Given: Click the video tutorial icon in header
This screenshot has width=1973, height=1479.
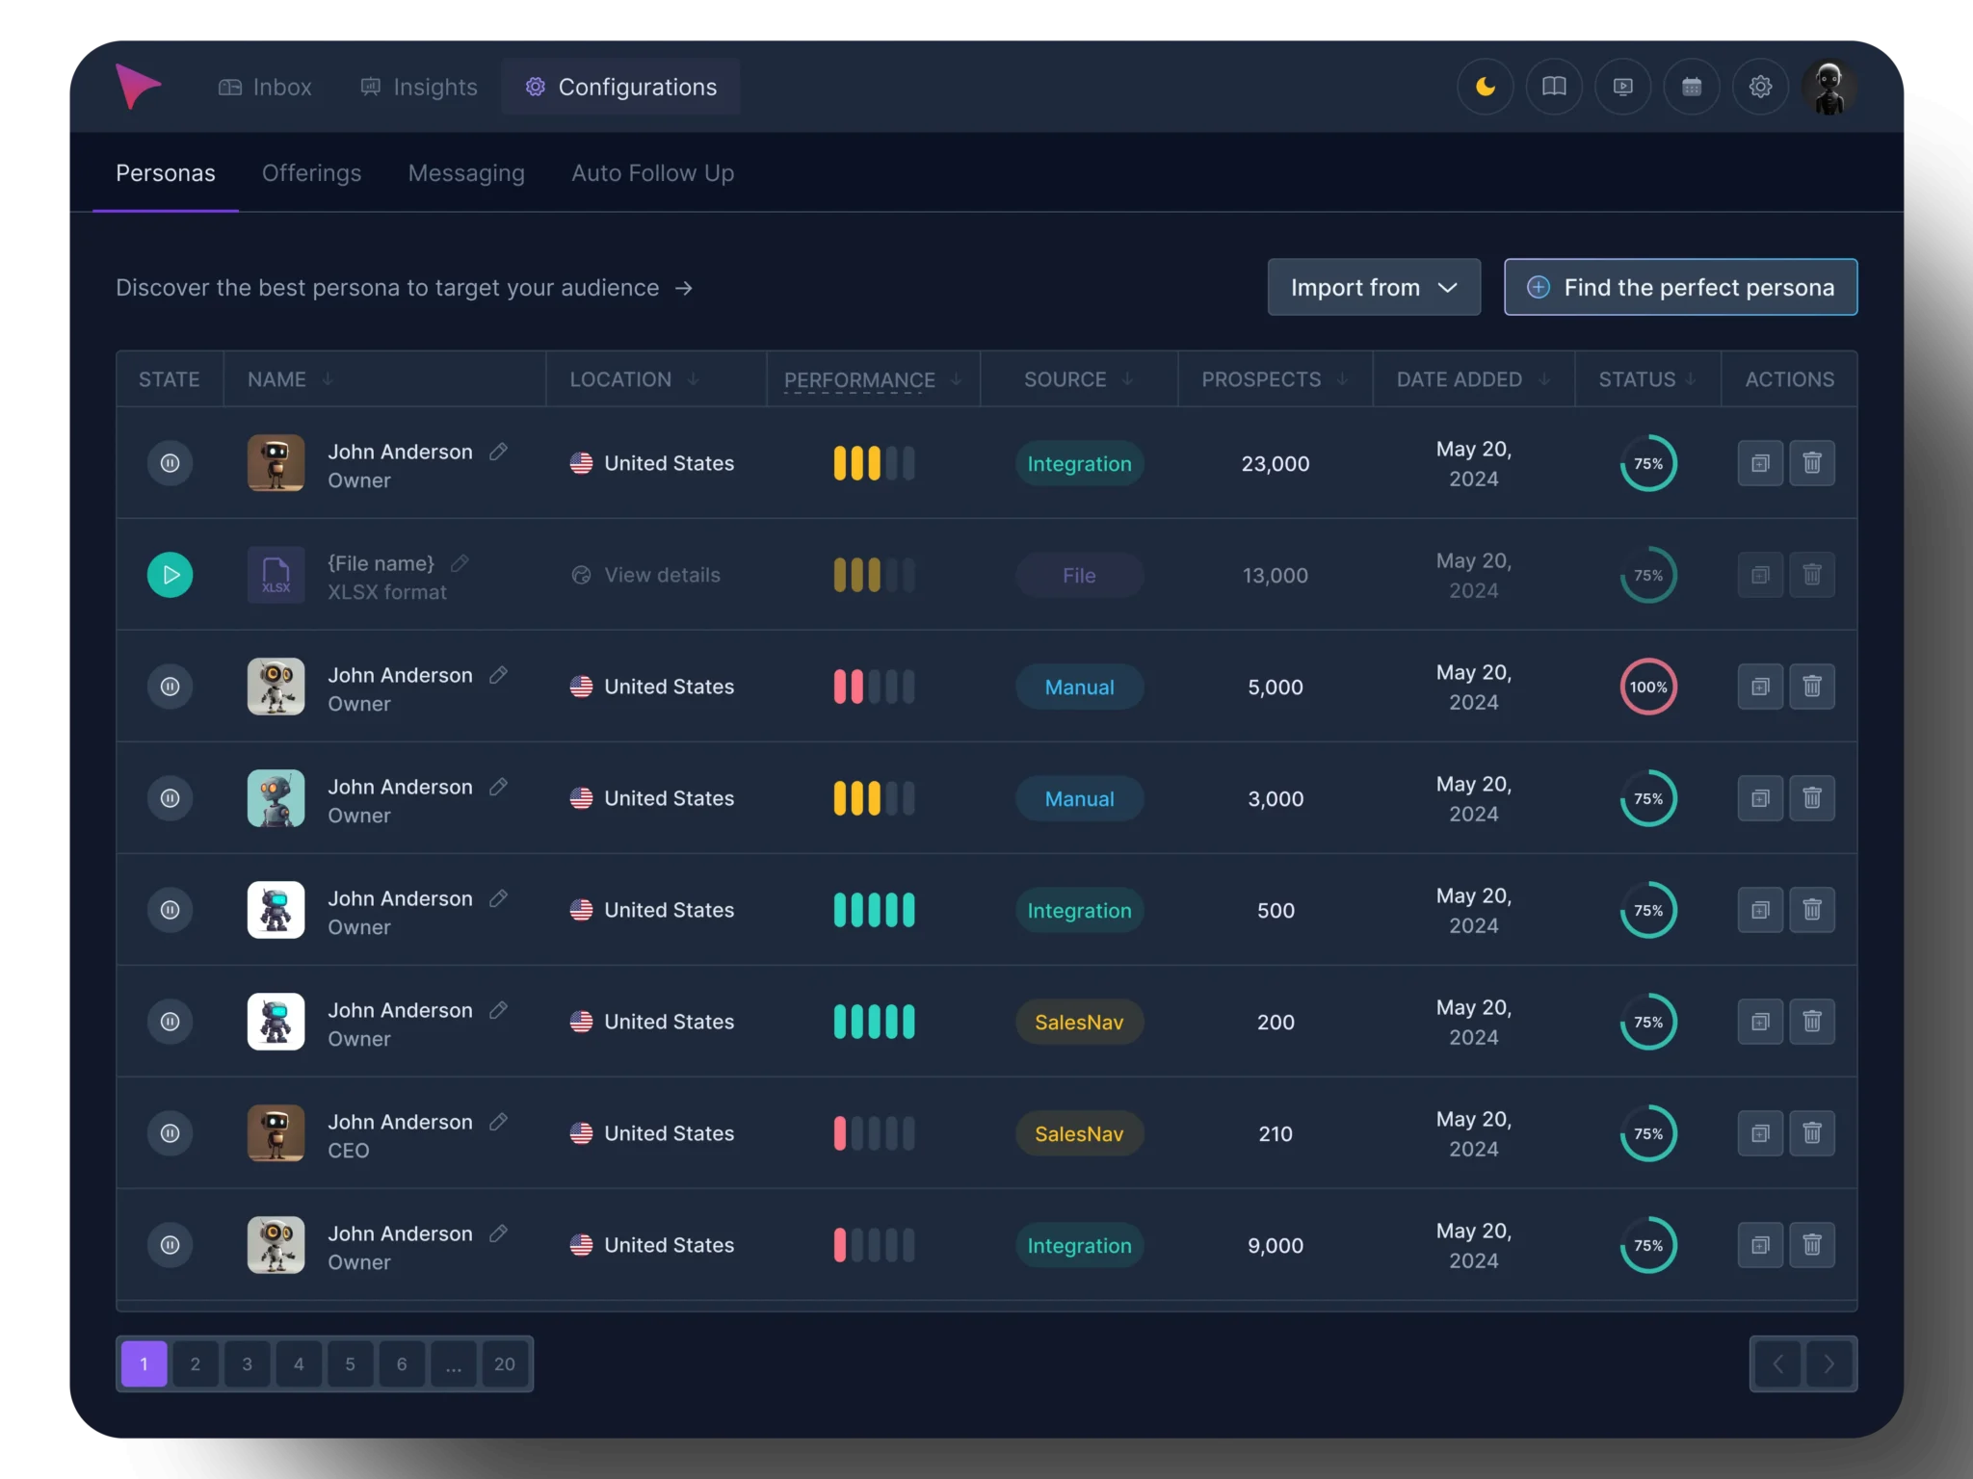Looking at the screenshot, I should [x=1623, y=87].
